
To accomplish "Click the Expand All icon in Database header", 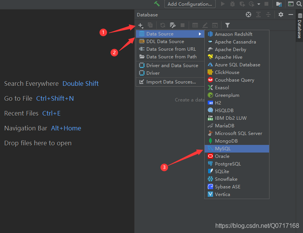I will click(x=258, y=14).
